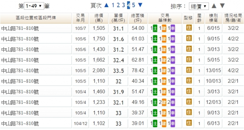
Task: Click 住 type icon in 1,430 row
Action: pos(189,49)
